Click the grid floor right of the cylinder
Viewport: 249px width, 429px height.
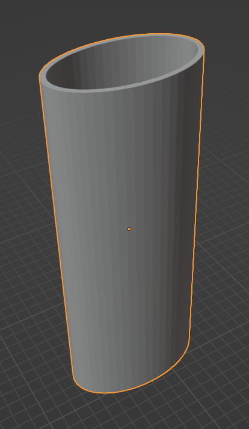coord(224,246)
